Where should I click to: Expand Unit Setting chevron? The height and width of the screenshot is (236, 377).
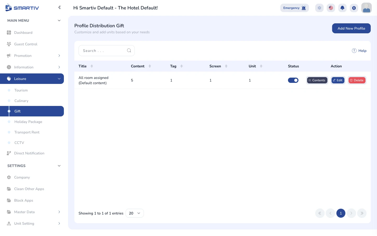pos(59,223)
